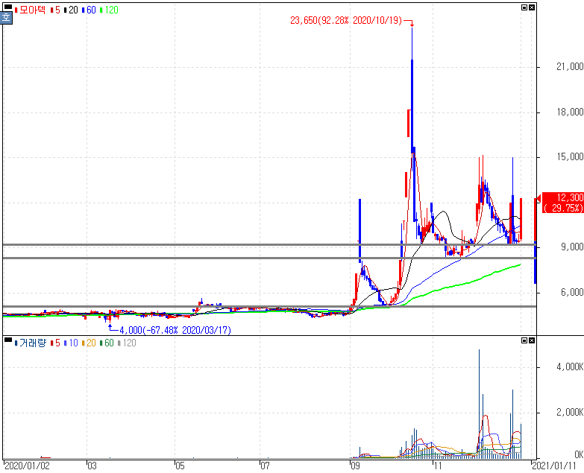
Task: Click the 09 month label on time axis
Action: coord(355,466)
